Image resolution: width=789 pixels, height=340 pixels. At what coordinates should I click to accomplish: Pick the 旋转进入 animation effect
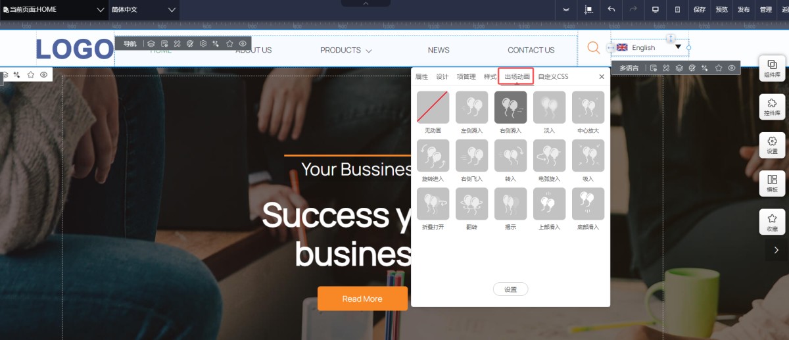433,156
